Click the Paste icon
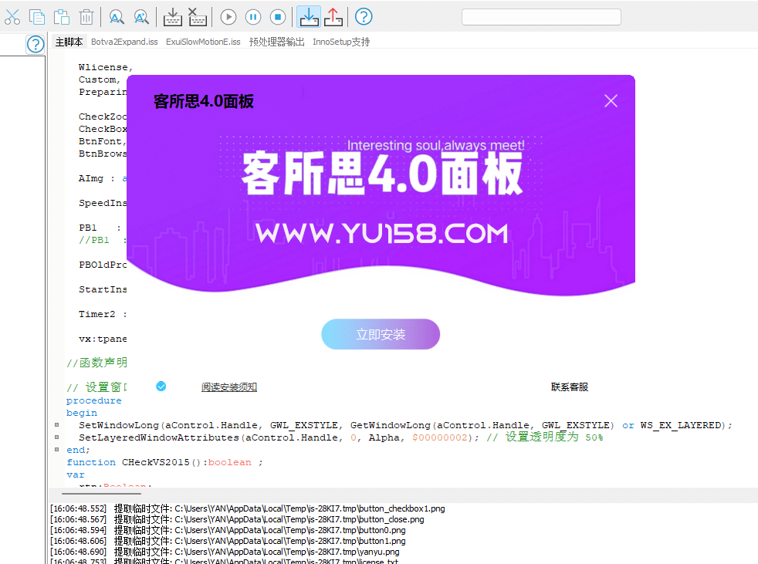The image size is (758, 564). (x=61, y=16)
